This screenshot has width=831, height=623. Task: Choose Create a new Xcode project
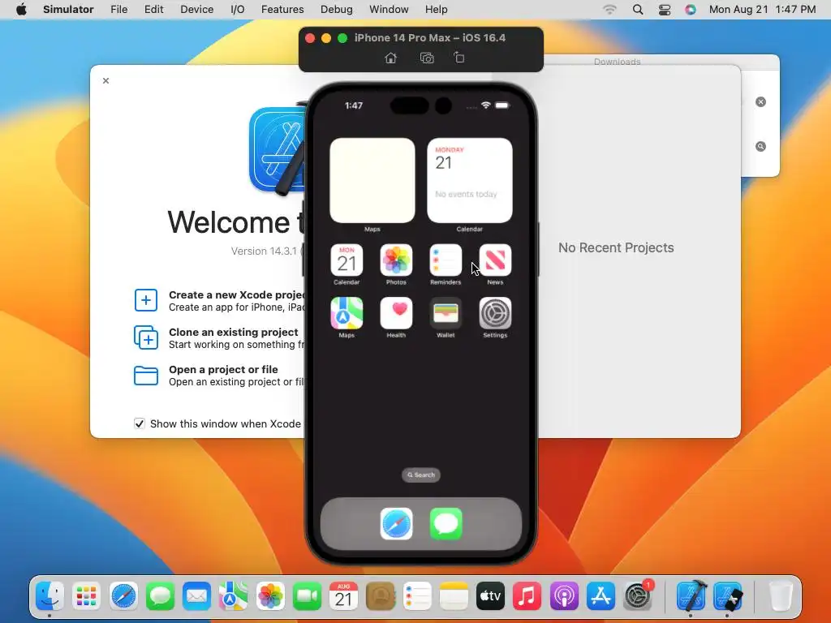(x=220, y=300)
